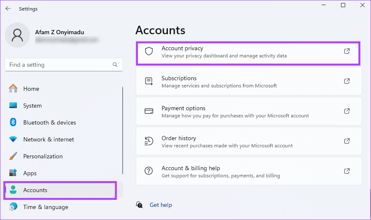Choose Personalization in sidebar
371x220 pixels.
pos(63,156)
